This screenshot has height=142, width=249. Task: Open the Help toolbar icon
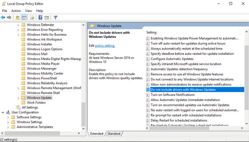[x=41, y=17]
